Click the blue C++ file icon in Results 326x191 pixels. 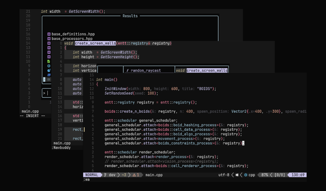pos(49,70)
